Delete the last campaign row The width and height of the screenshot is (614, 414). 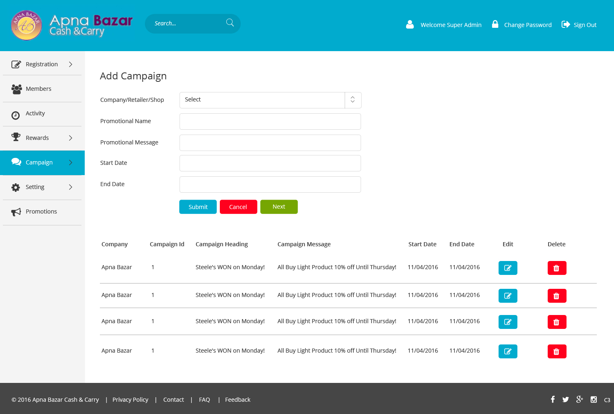tap(557, 351)
